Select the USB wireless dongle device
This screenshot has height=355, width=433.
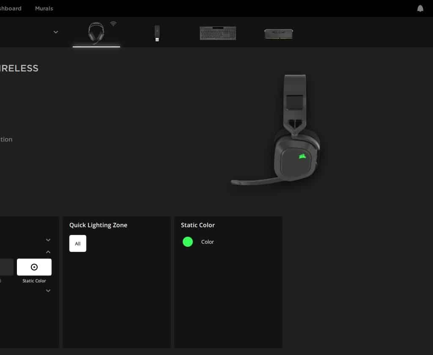(157, 33)
